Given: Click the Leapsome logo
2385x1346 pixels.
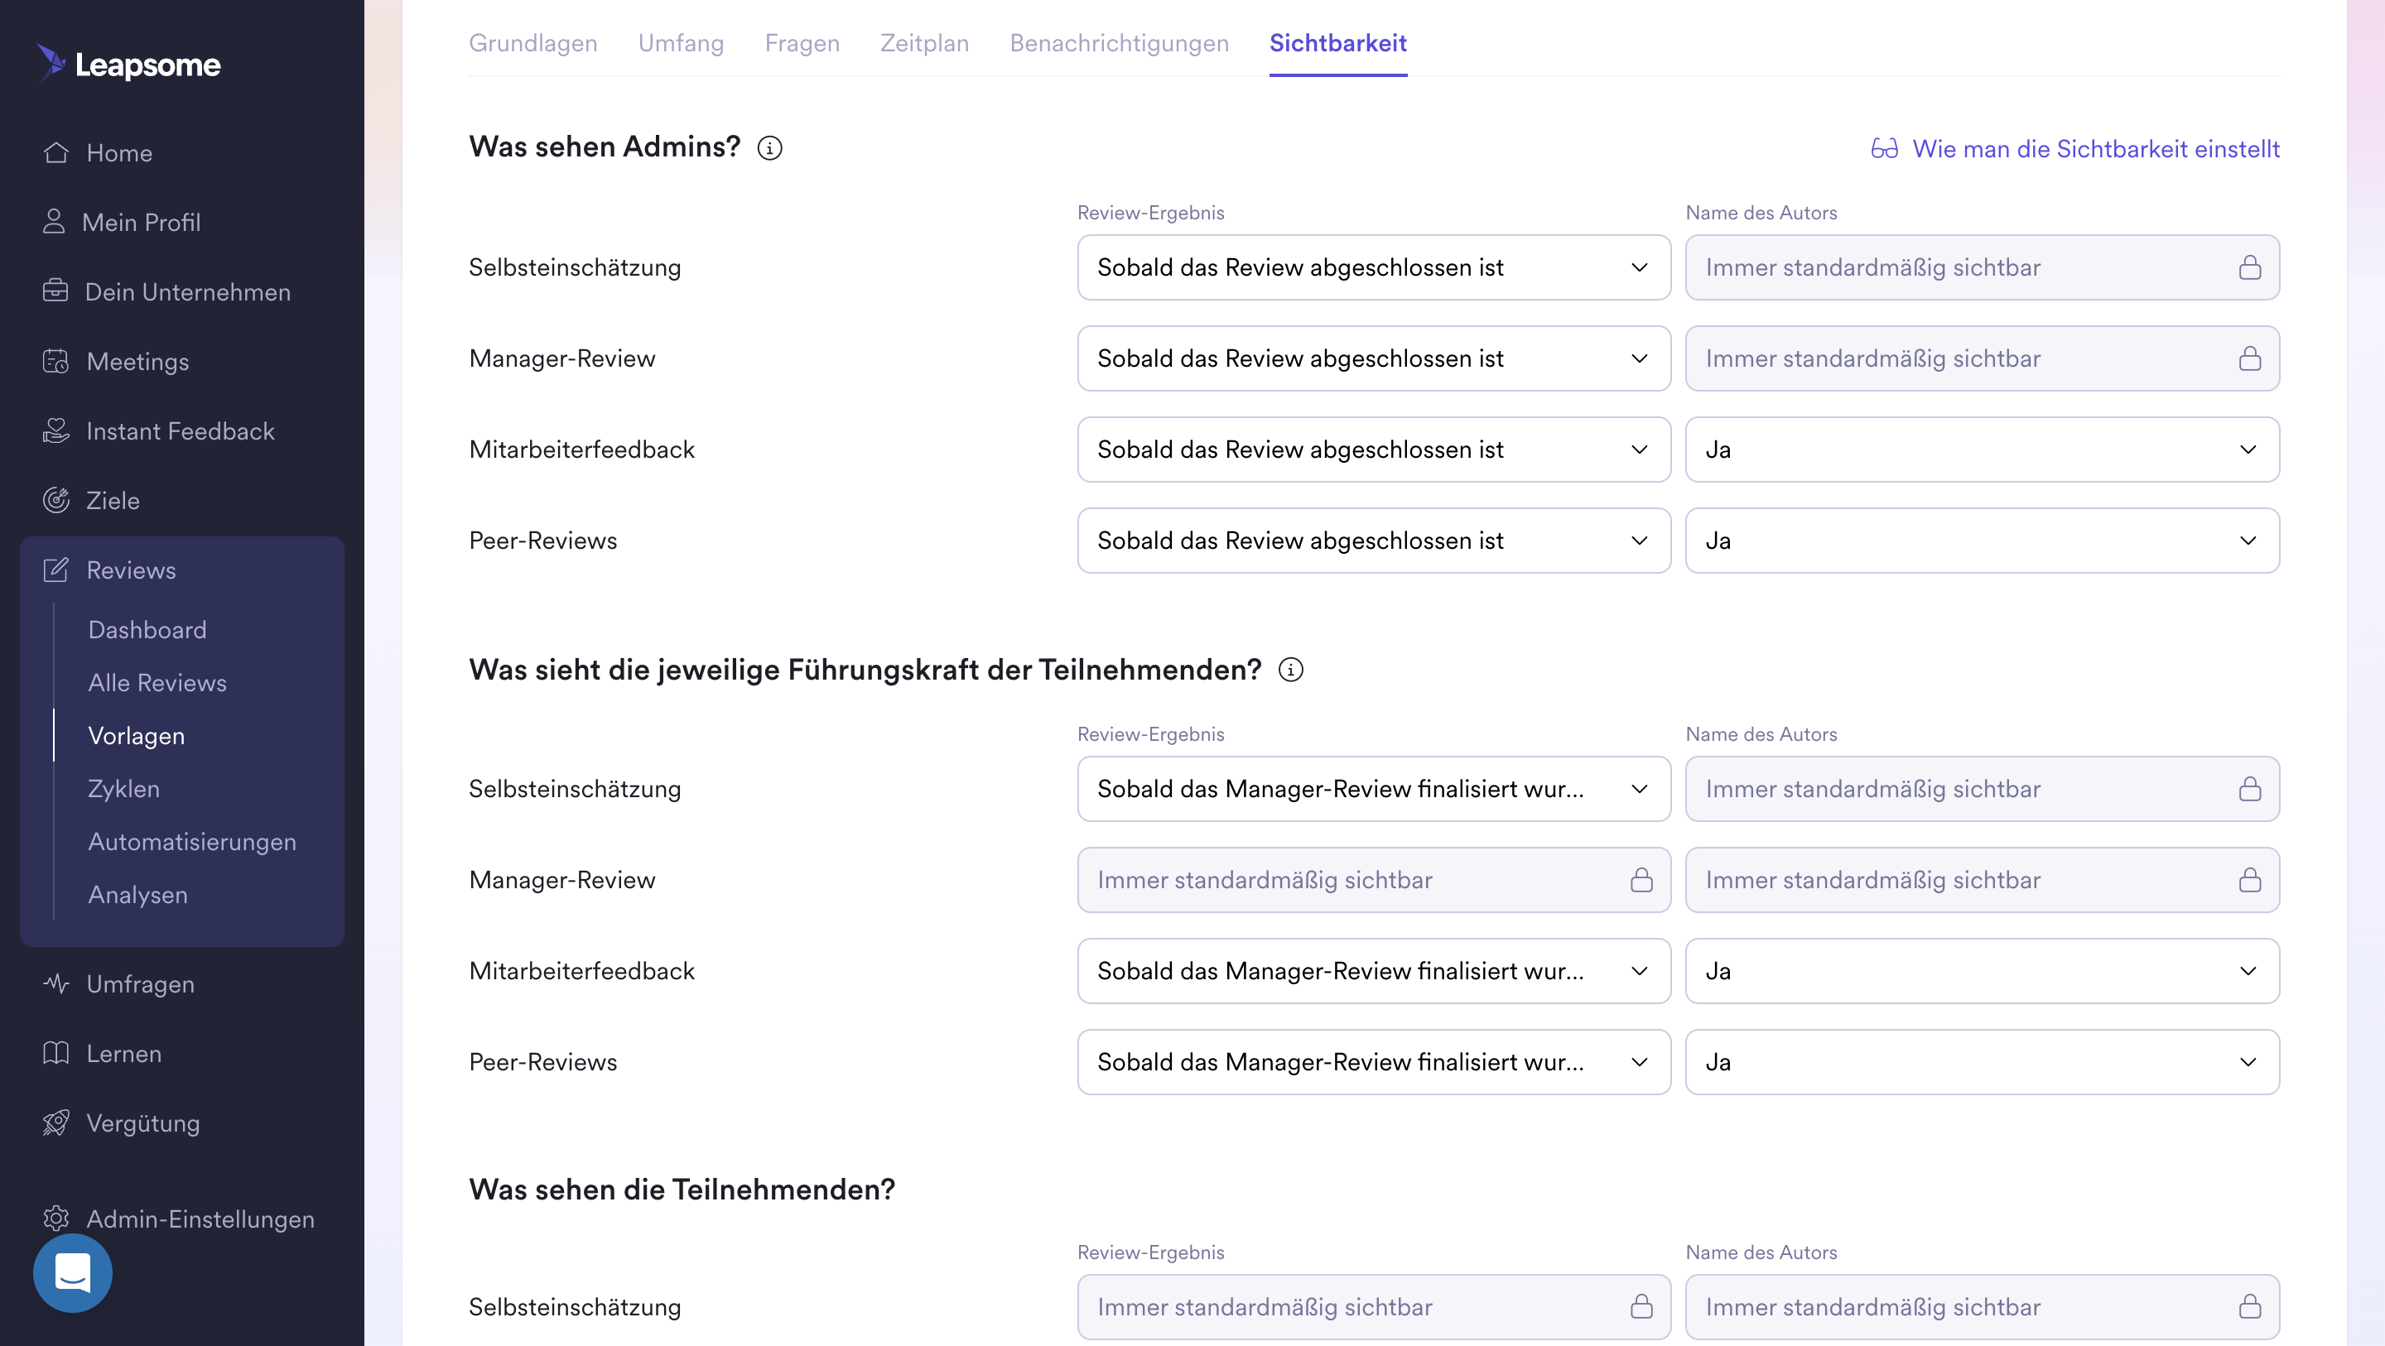Looking at the screenshot, I should pyautogui.click(x=128, y=64).
